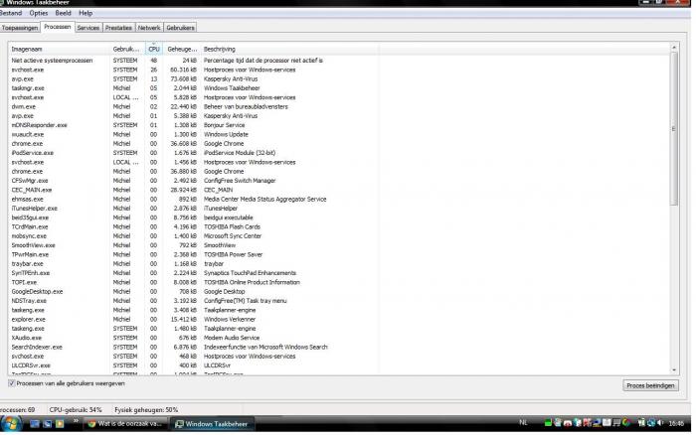Select the GoogleDesktop.exe process row
The image size is (696, 435).
point(193,292)
